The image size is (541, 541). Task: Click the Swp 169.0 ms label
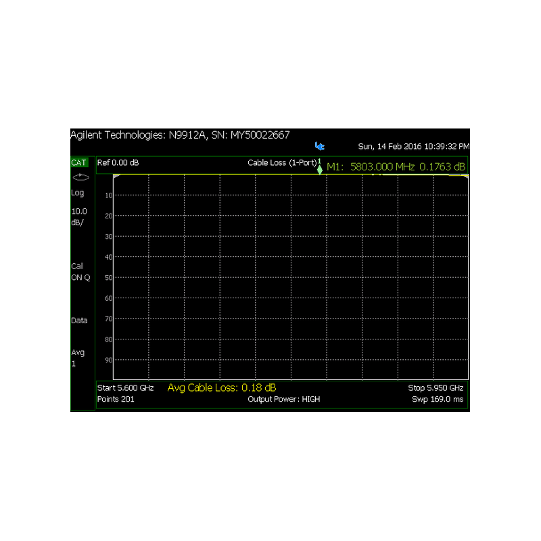[438, 399]
